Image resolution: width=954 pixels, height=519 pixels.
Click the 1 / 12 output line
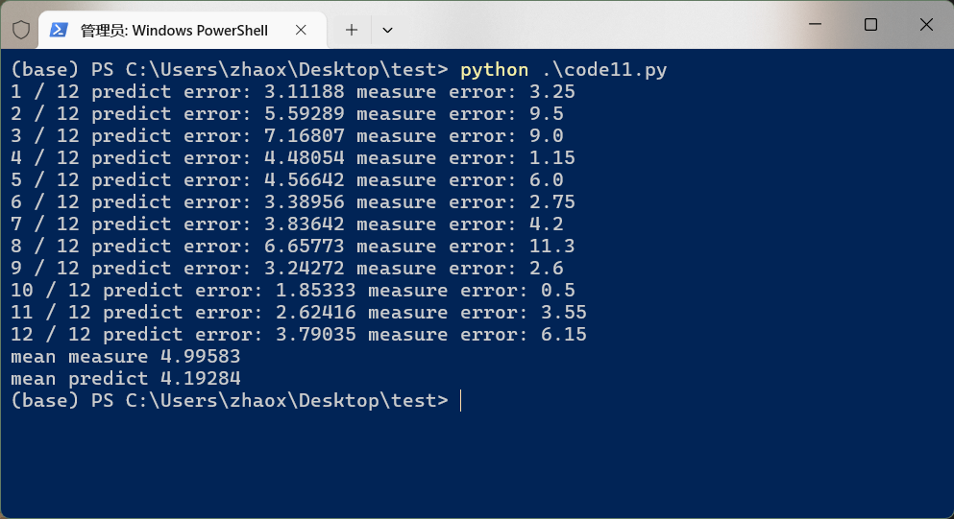click(x=293, y=92)
